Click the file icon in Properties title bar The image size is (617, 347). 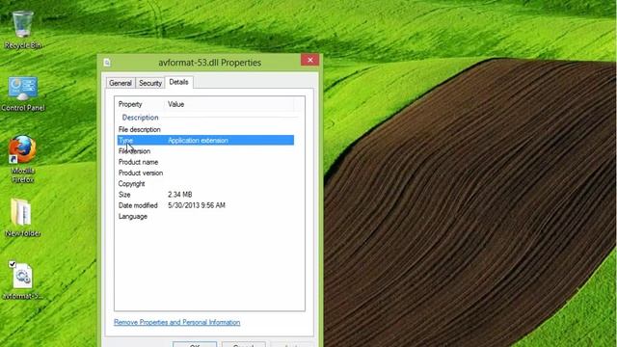(107, 63)
